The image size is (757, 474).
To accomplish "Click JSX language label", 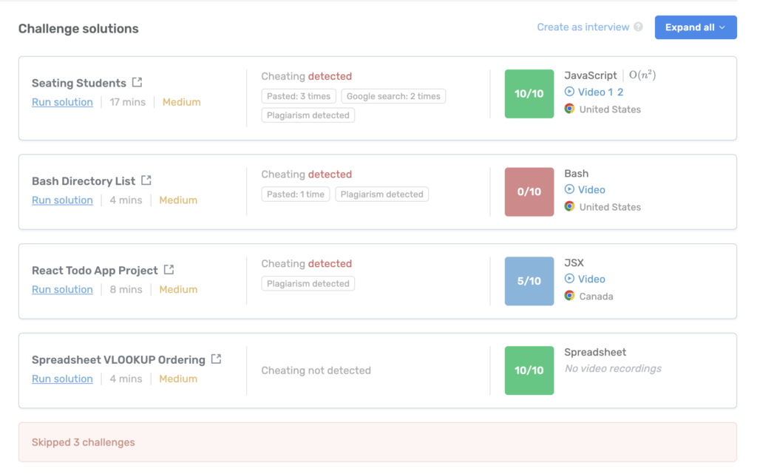I will (x=574, y=263).
